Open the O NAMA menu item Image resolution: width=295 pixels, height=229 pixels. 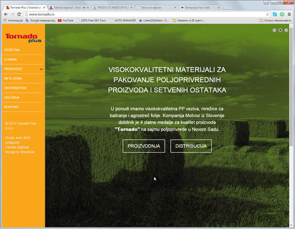point(11,59)
